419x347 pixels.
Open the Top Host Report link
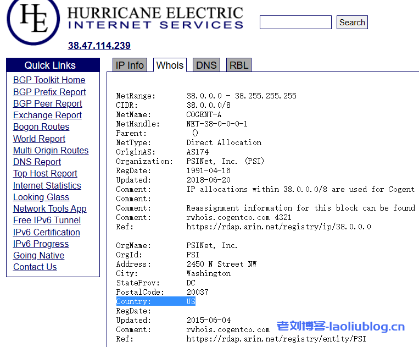click(x=45, y=174)
